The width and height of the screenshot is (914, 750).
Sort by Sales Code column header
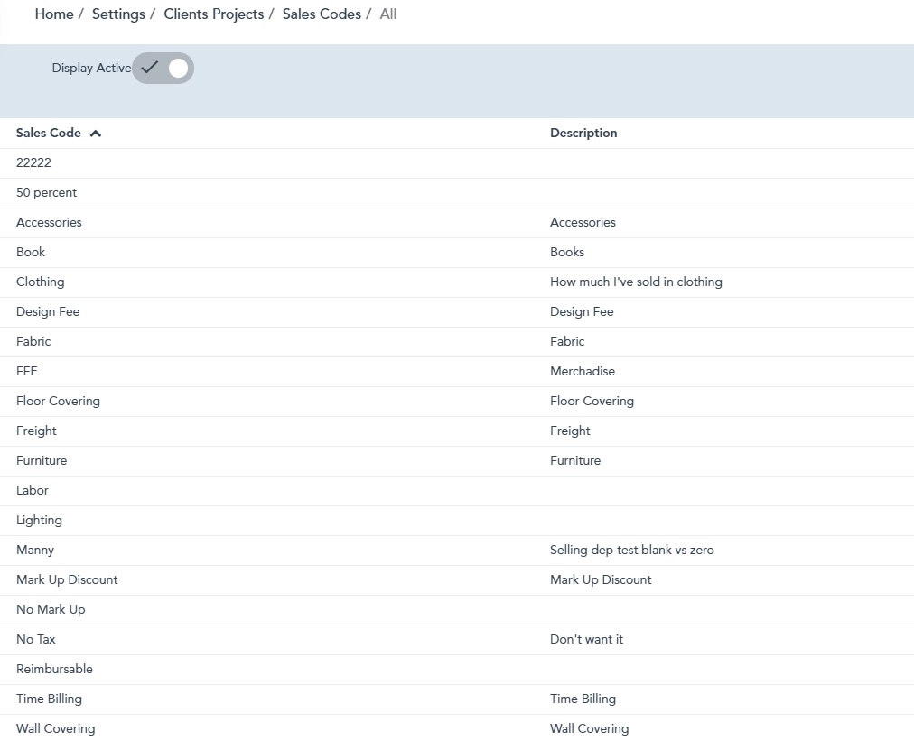(49, 133)
